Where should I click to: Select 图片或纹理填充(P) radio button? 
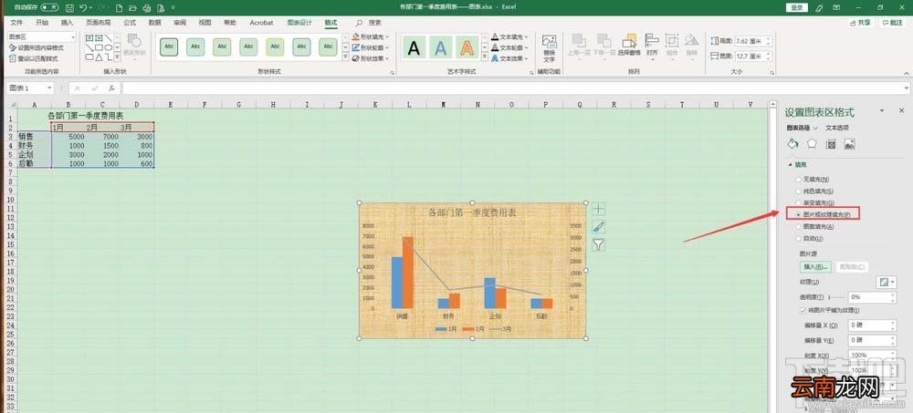tap(798, 214)
